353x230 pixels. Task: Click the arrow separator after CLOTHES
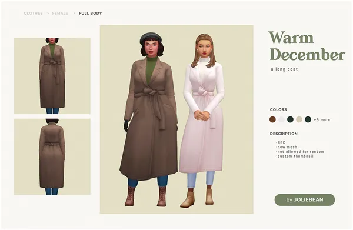[48, 14]
